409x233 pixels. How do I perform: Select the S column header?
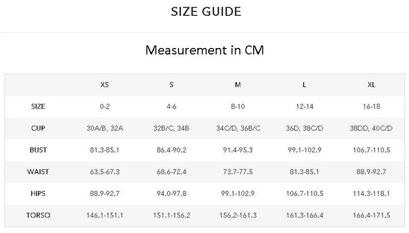171,85
